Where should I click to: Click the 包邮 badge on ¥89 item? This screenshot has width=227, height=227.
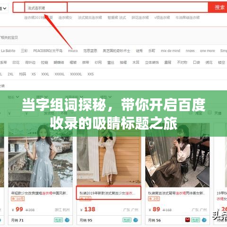point(196,220)
